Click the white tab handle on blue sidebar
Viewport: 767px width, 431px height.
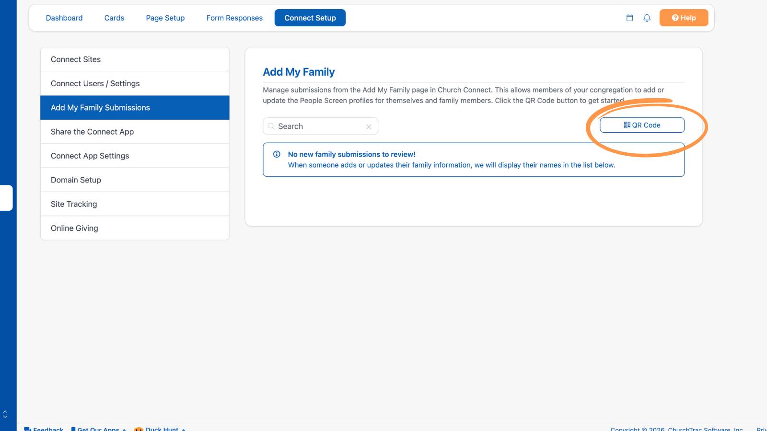6,198
